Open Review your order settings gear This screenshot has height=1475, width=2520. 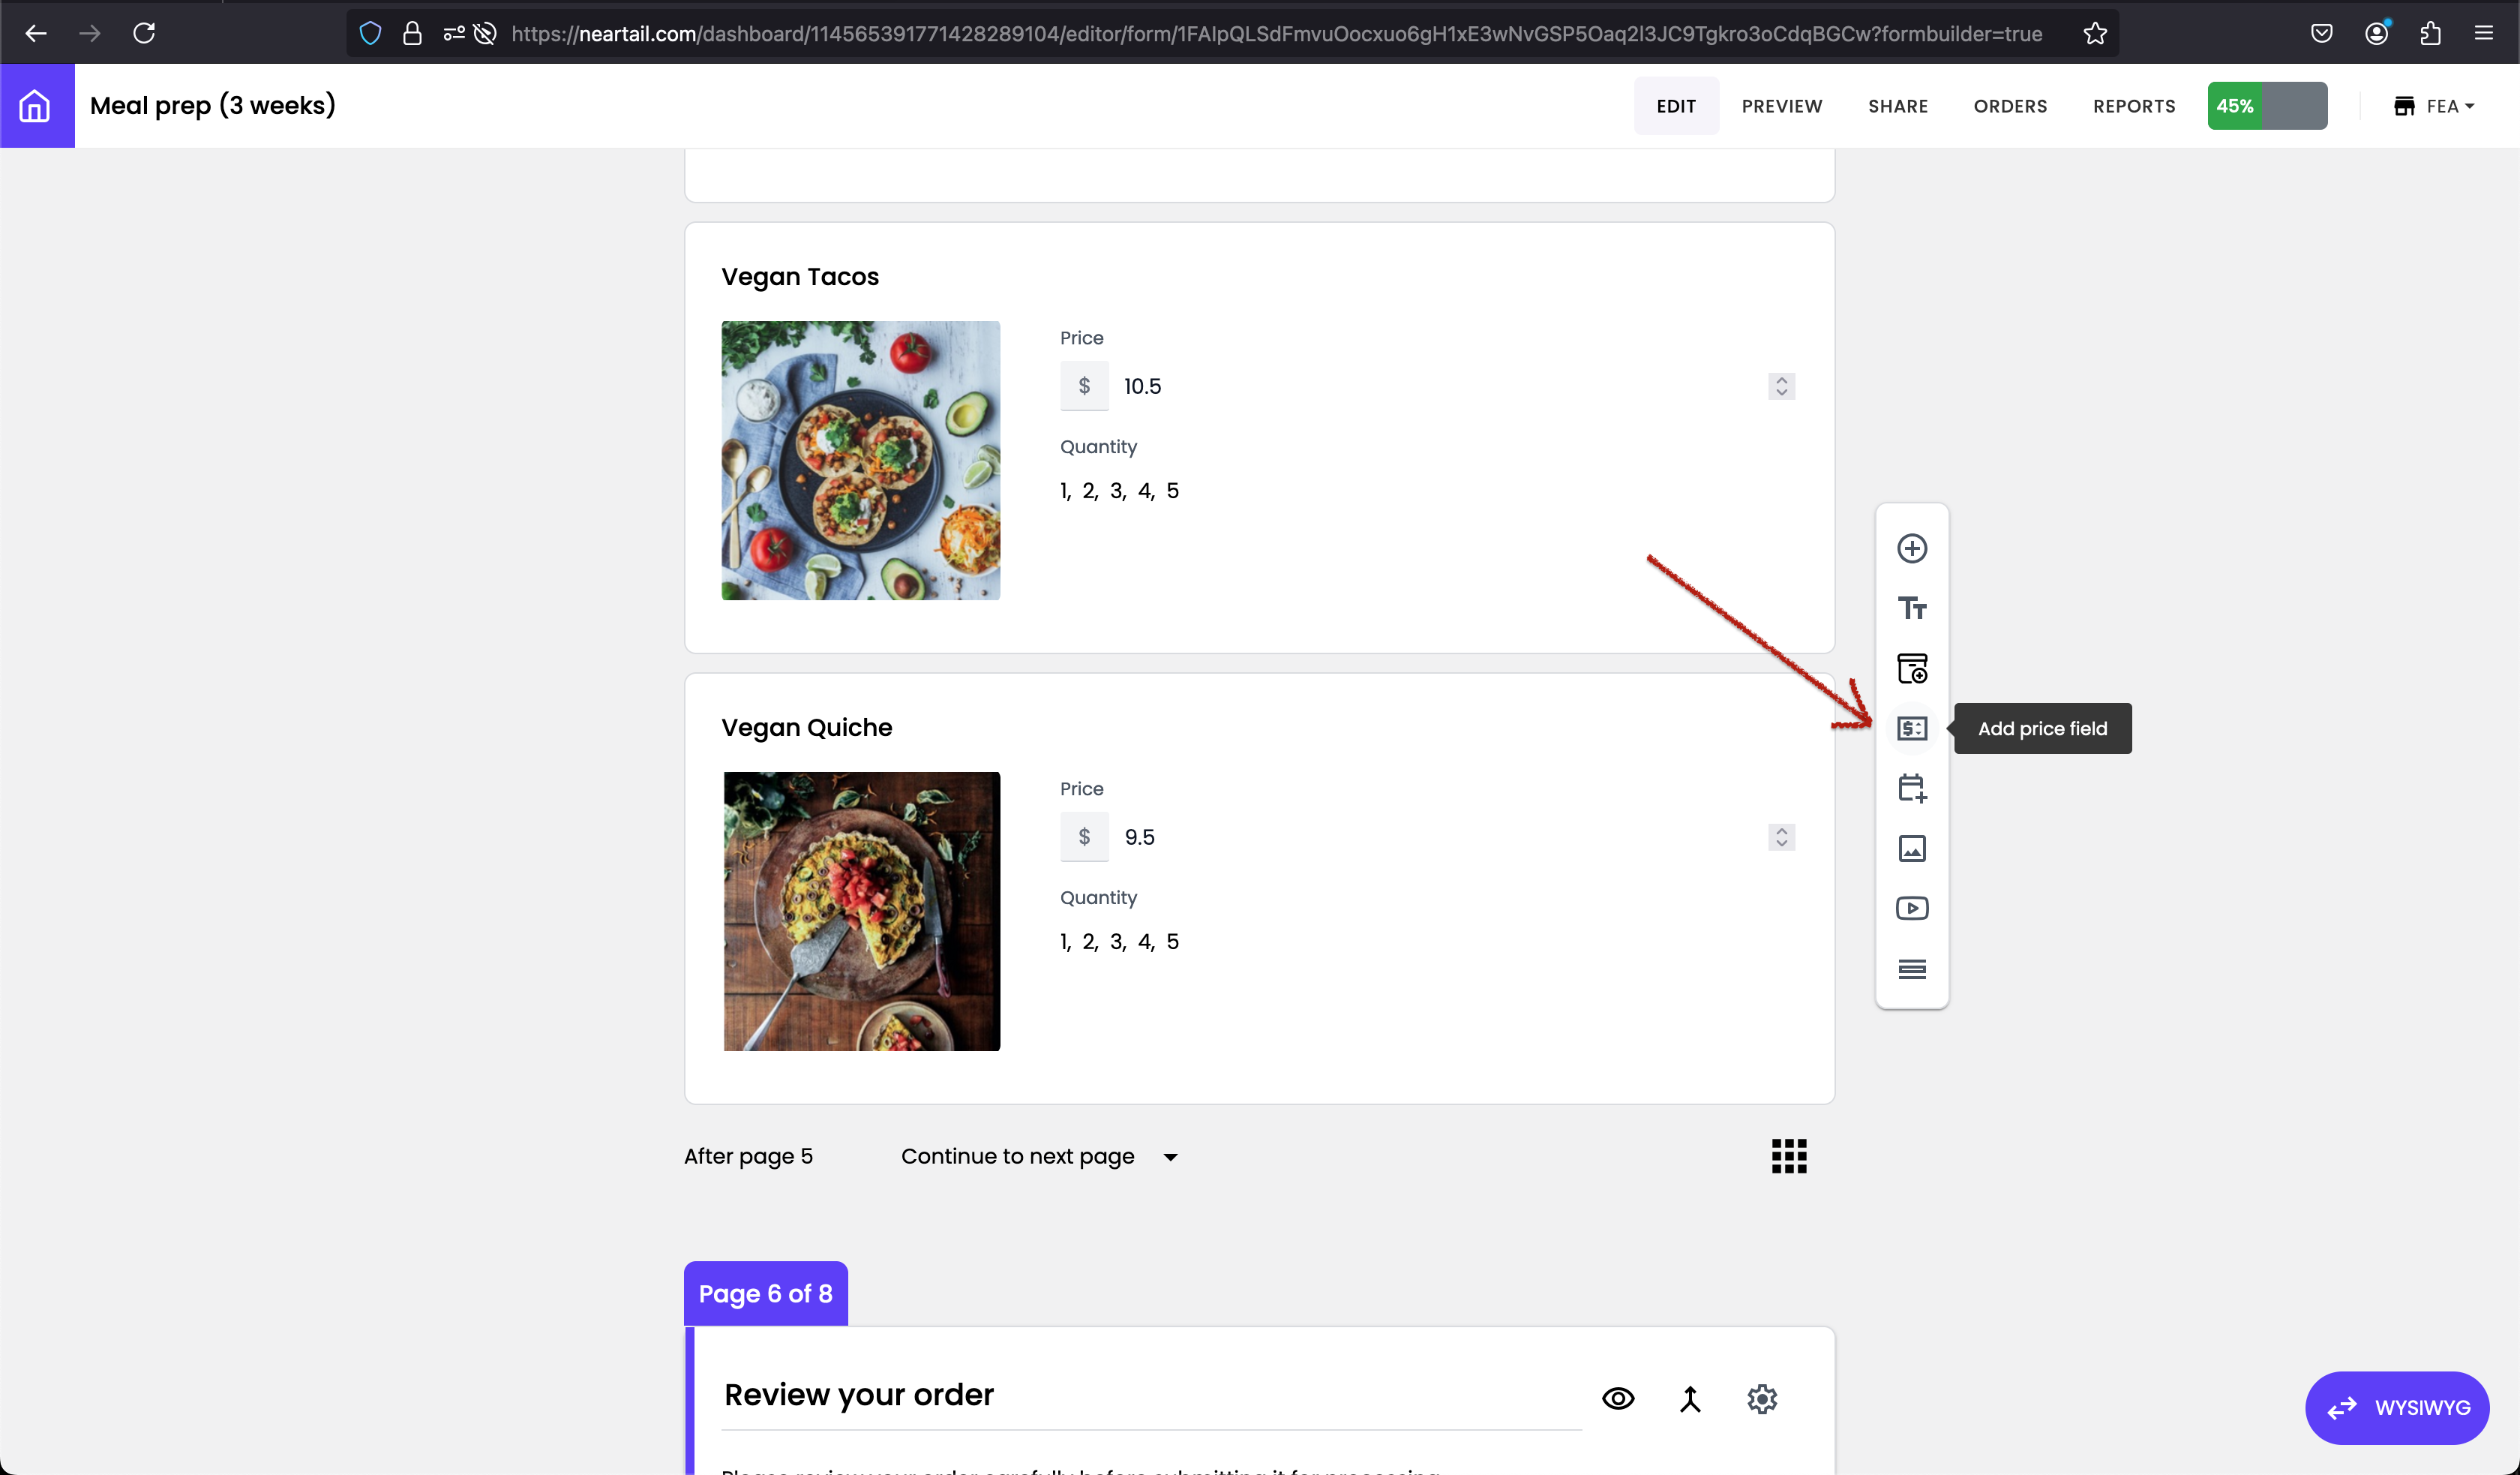[1761, 1398]
